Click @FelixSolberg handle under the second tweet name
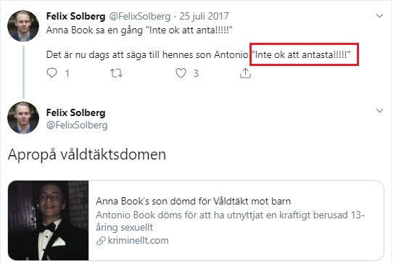This screenshot has height=264, width=396. 77,125
